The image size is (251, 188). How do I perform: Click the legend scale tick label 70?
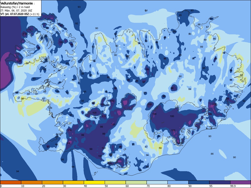tap(148, 186)
